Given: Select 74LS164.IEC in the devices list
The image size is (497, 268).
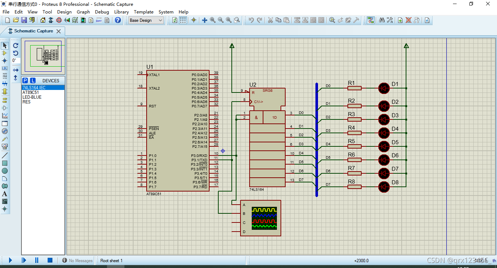Looking at the screenshot, I should click(x=43, y=88).
